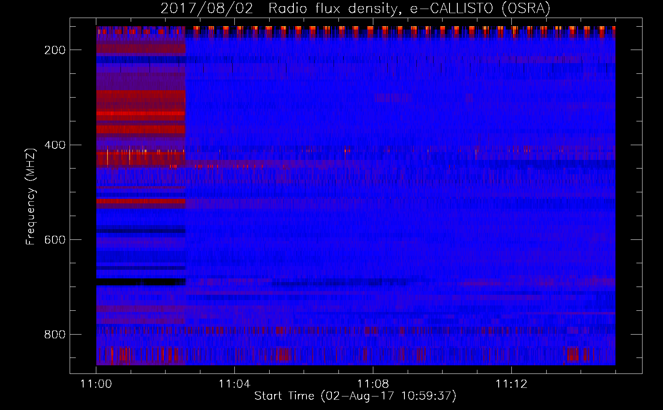Click the '11:12' time axis label

511,384
